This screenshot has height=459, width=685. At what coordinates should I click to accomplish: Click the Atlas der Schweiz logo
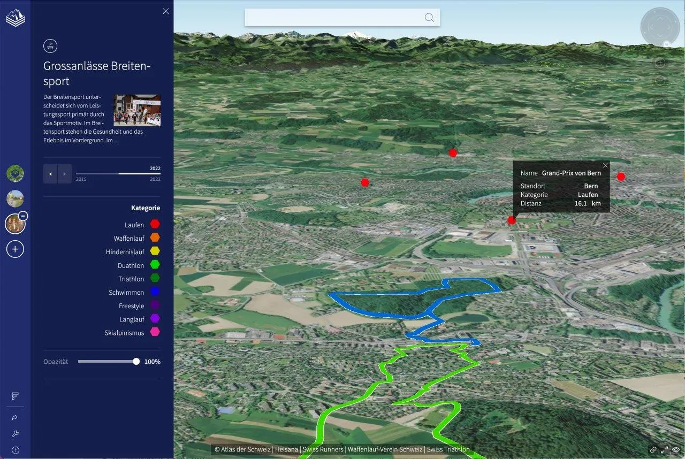tap(15, 19)
